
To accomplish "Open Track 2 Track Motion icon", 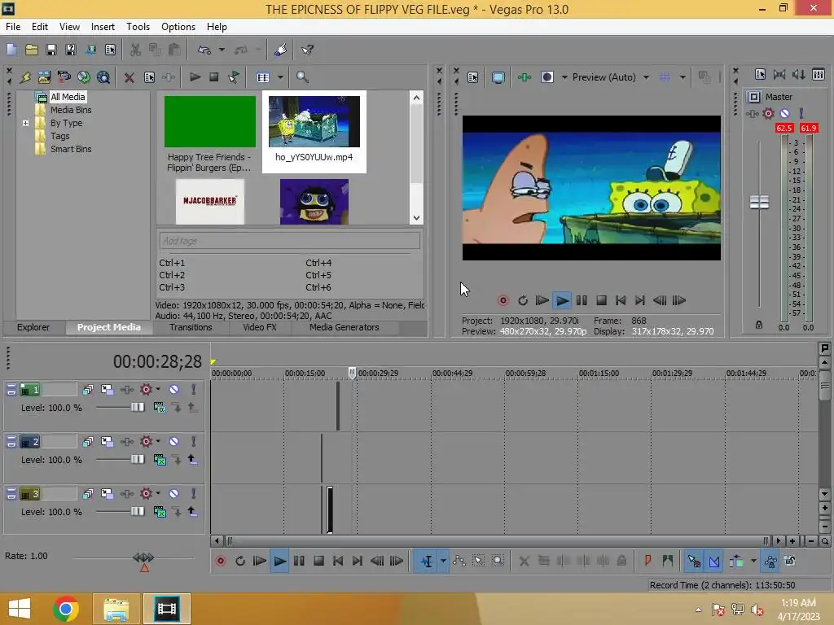I will pos(107,442).
